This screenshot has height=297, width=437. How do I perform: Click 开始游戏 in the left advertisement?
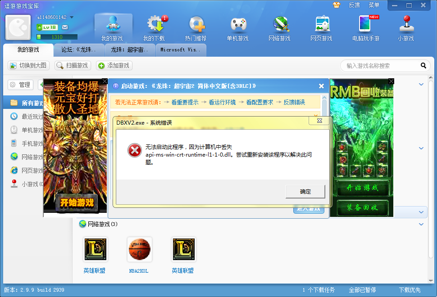pos(77,202)
